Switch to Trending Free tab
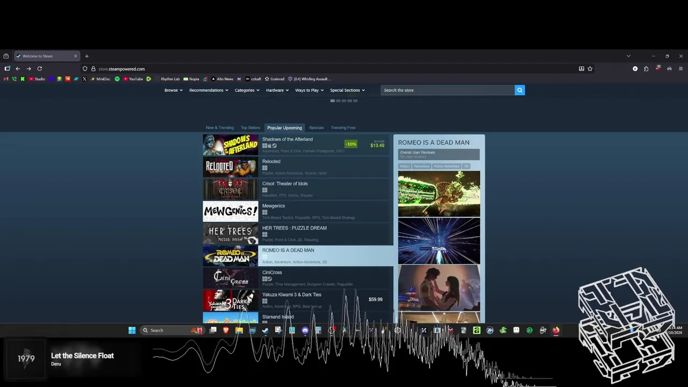 [343, 128]
